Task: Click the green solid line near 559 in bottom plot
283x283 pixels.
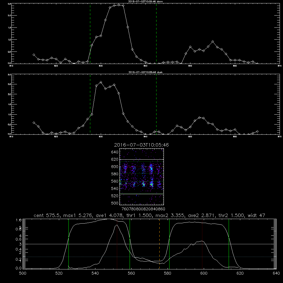Action: 130,244
